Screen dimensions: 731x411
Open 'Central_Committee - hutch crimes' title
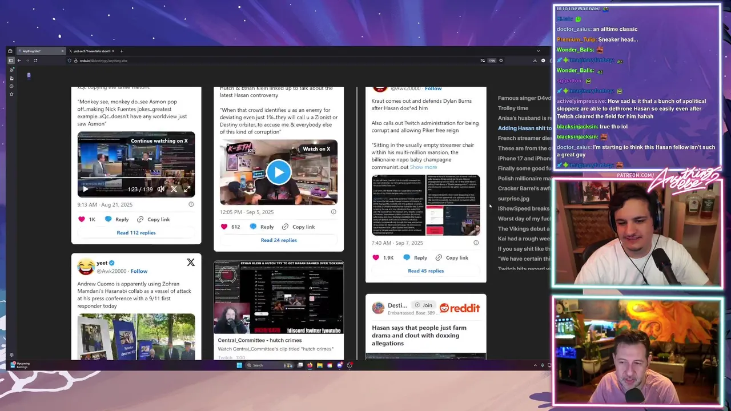[260, 340]
